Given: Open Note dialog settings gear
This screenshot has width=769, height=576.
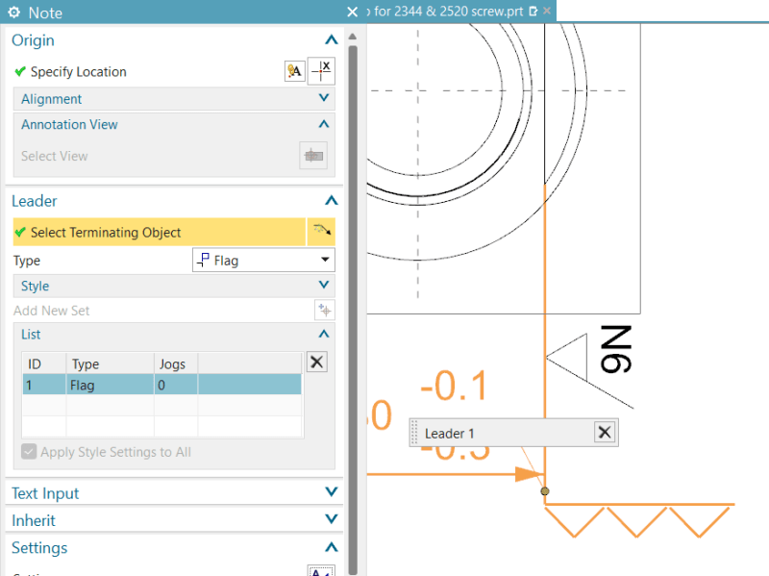Looking at the screenshot, I should pyautogui.click(x=13, y=13).
